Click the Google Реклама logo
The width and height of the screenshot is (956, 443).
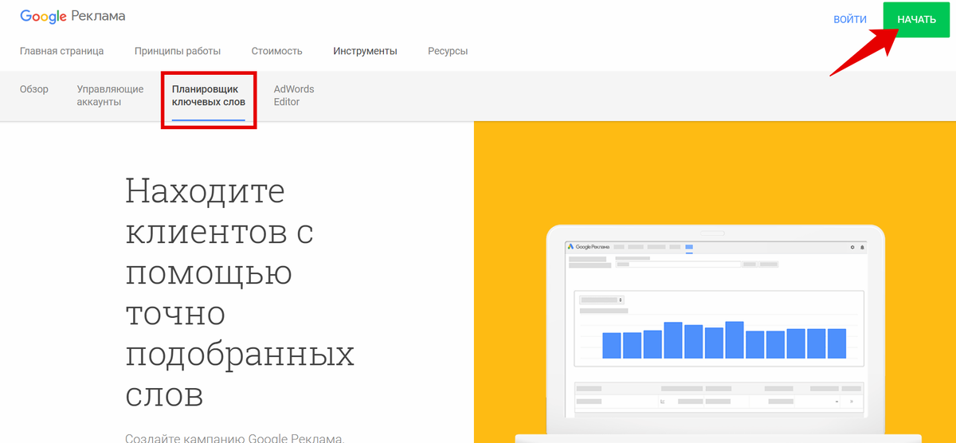72,16
